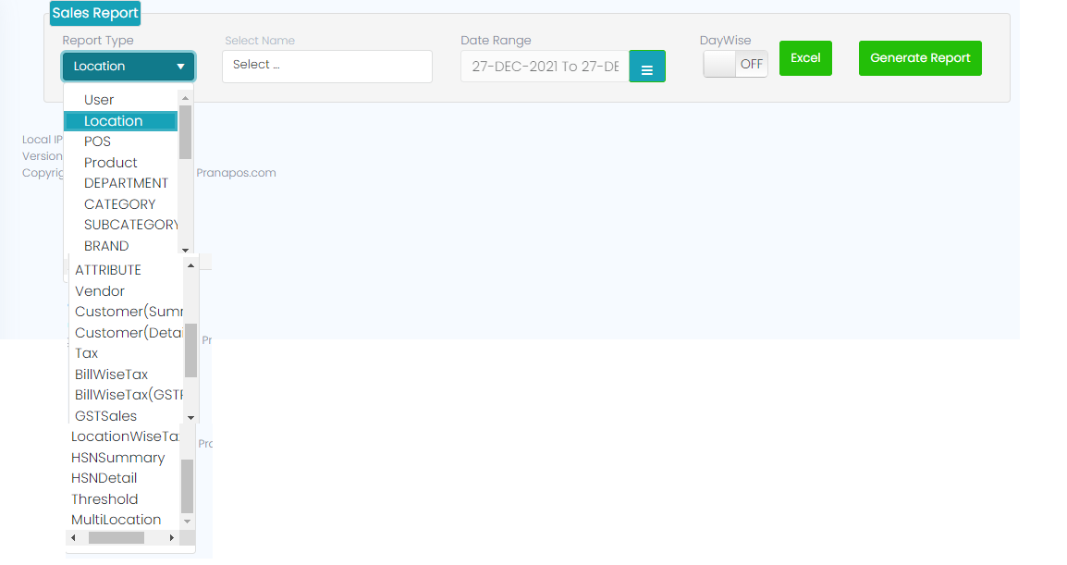This screenshot has height=565, width=1067.
Task: Open the Pranapos.com link
Action: point(236,173)
